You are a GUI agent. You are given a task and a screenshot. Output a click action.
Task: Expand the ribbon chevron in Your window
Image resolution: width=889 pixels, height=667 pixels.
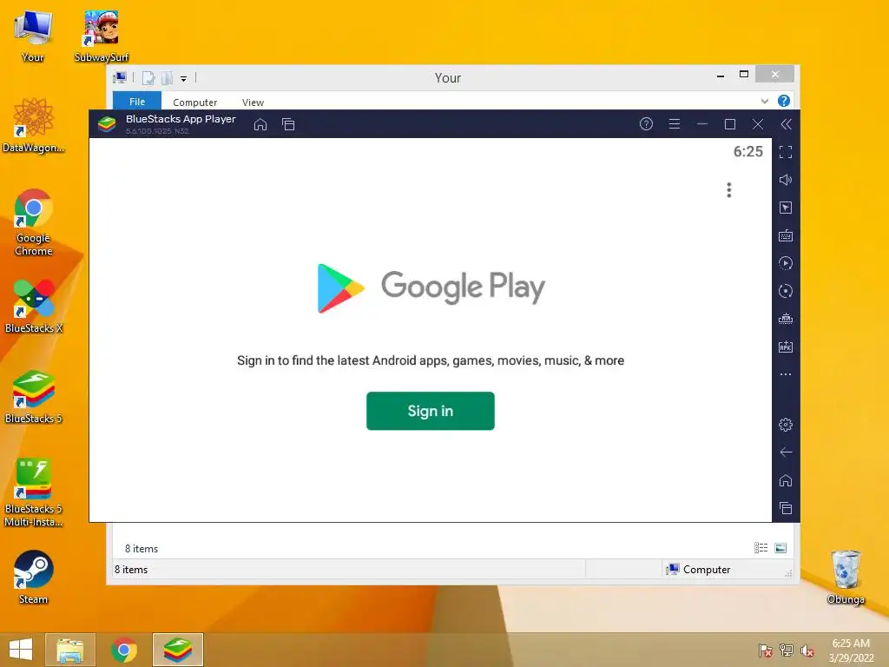tap(764, 102)
